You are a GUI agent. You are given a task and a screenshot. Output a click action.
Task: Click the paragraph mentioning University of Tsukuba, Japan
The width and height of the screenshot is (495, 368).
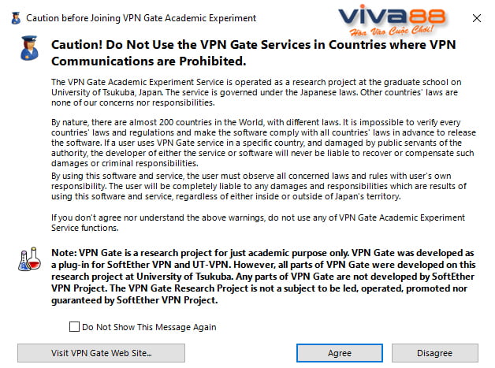click(x=256, y=92)
